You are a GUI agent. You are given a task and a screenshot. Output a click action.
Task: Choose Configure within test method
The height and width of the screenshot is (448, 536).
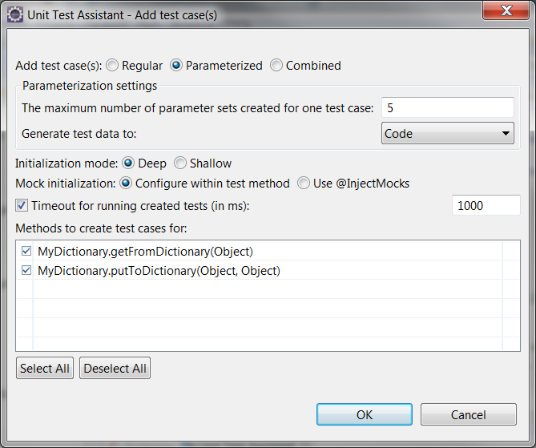click(x=126, y=184)
